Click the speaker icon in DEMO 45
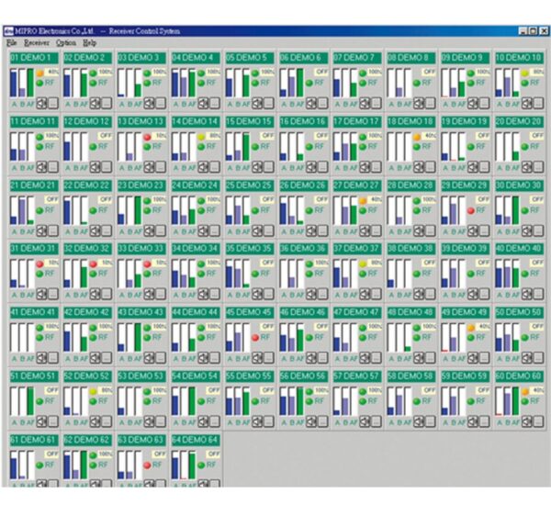This screenshot has height=505, width=551. click(x=257, y=358)
